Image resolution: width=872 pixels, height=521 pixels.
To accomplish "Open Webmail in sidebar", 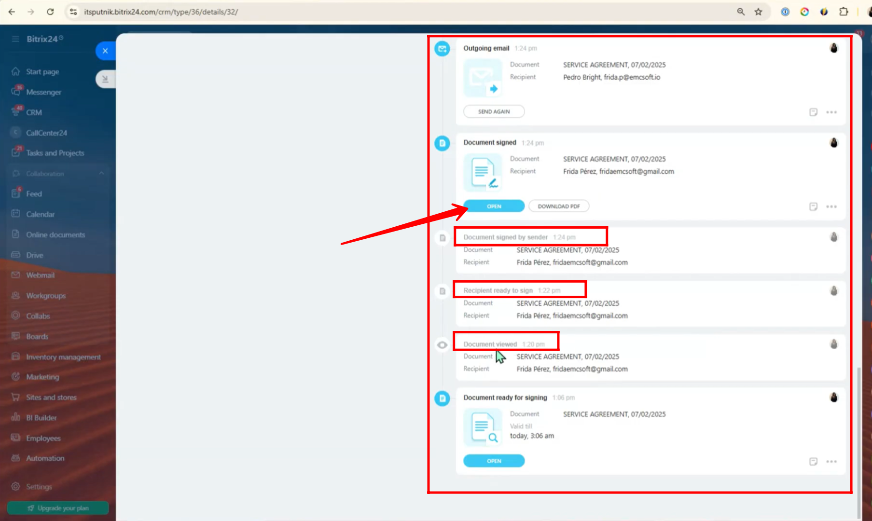I will [40, 275].
